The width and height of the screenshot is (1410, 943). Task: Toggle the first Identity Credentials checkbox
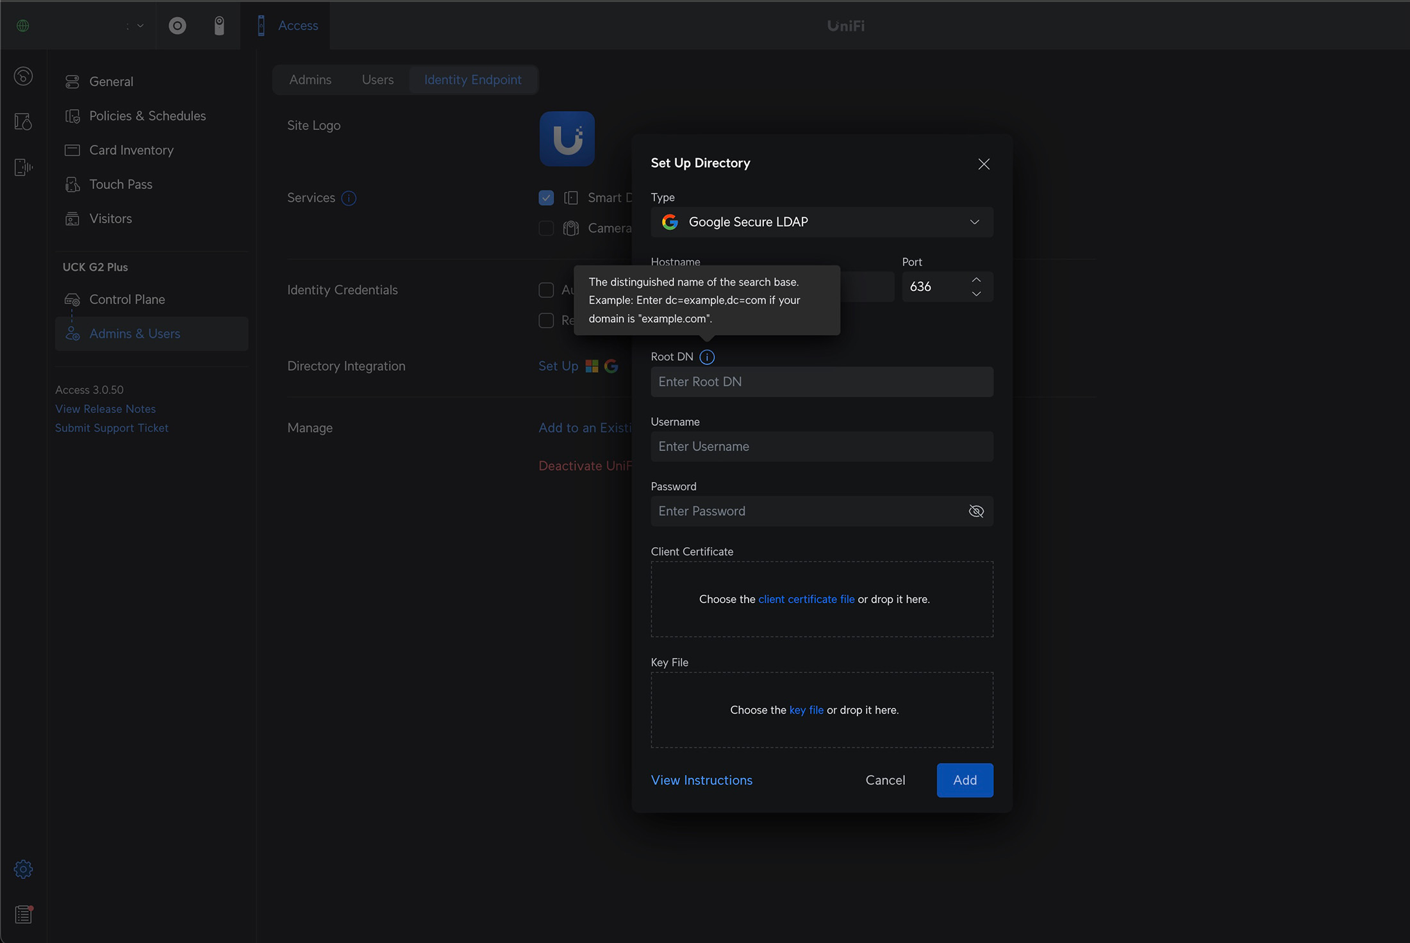click(x=546, y=290)
